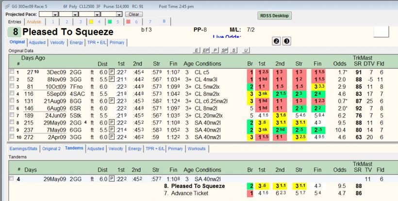This screenshot has width=398, height=201.
Task: Click the P surface marker in Tandems row
Action: coord(112,179)
